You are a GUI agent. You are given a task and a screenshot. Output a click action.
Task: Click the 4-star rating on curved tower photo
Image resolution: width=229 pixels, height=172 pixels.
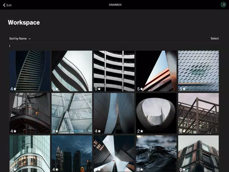point(13,89)
